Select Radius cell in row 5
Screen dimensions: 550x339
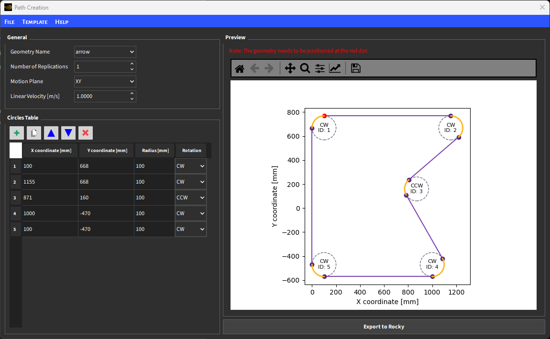[154, 230]
